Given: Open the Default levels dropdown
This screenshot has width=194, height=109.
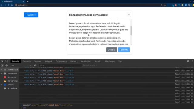Looking at the screenshot, I should click(x=90, y=65).
